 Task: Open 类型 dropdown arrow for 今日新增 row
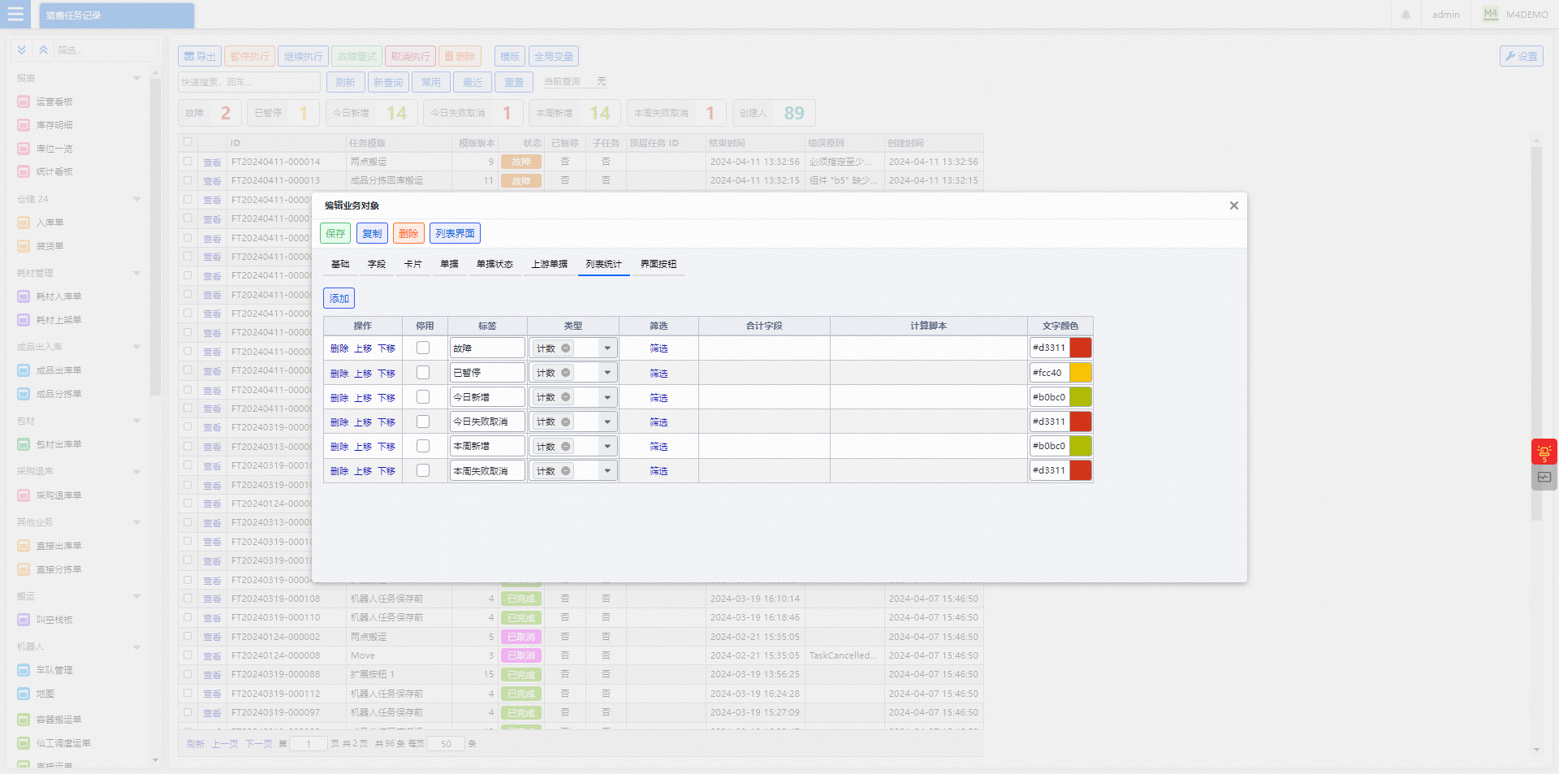point(607,397)
